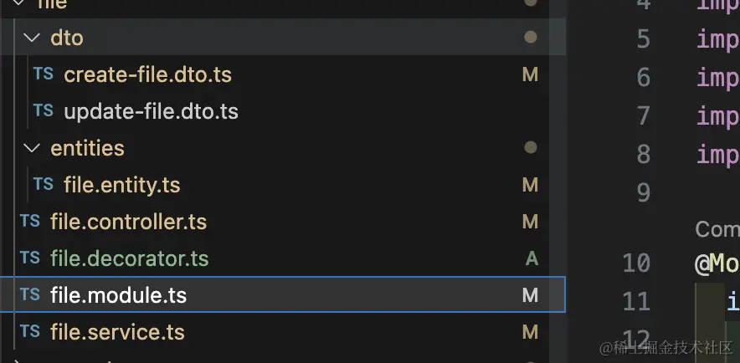
Task: Click TS icon beside file.service.ts
Action: (x=29, y=332)
